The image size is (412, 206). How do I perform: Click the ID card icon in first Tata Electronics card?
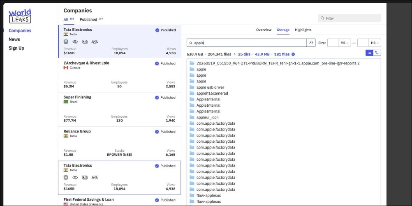click(85, 42)
